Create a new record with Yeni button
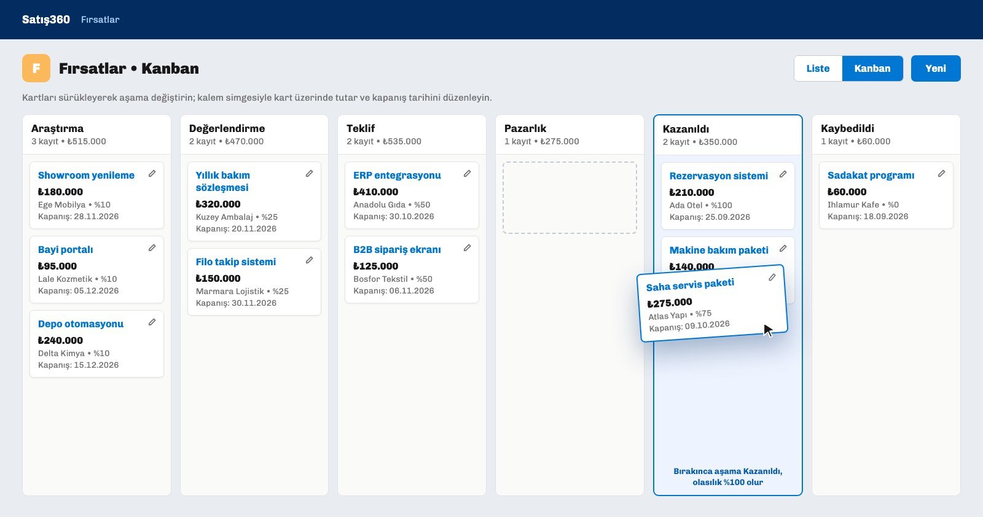983x517 pixels. [936, 69]
